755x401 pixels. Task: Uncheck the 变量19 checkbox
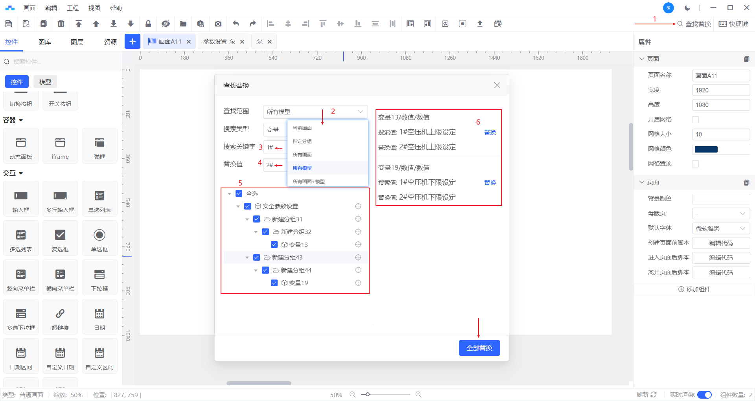[274, 283]
